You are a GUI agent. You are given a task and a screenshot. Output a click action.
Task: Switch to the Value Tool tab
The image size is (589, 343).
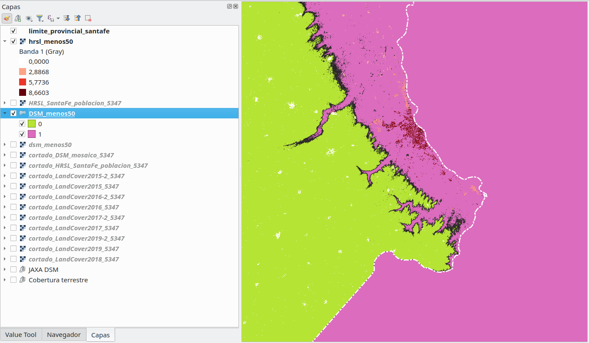[x=21, y=335]
